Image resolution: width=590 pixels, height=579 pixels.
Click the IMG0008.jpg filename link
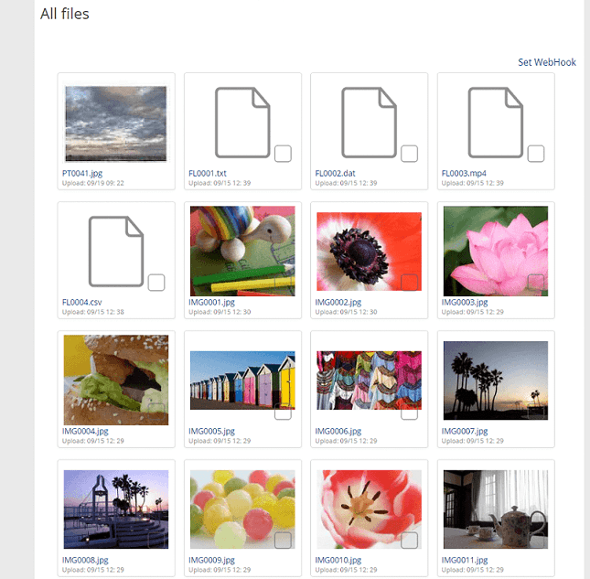click(85, 560)
